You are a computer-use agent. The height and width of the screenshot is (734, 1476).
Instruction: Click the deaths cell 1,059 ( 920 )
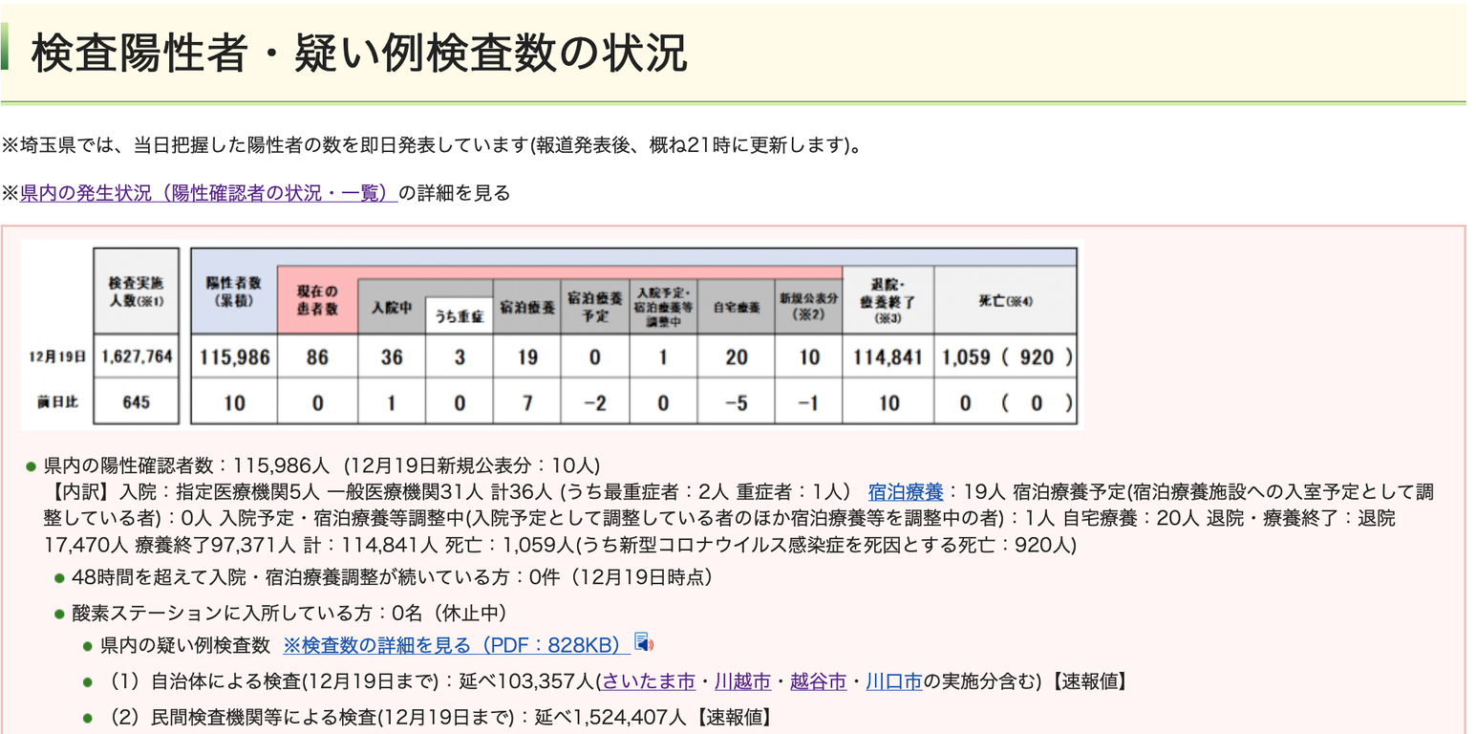tap(1005, 356)
